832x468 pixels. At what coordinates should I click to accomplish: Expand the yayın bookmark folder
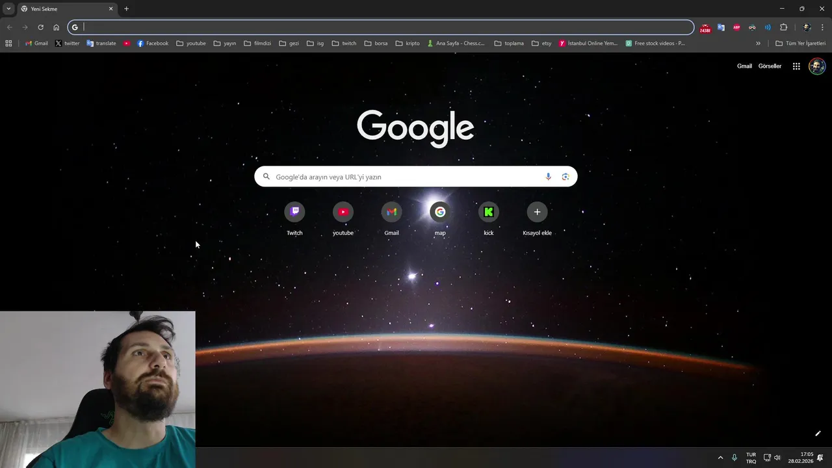pos(225,44)
